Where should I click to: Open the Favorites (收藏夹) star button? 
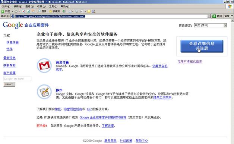pyautogui.click(x=54, y=11)
